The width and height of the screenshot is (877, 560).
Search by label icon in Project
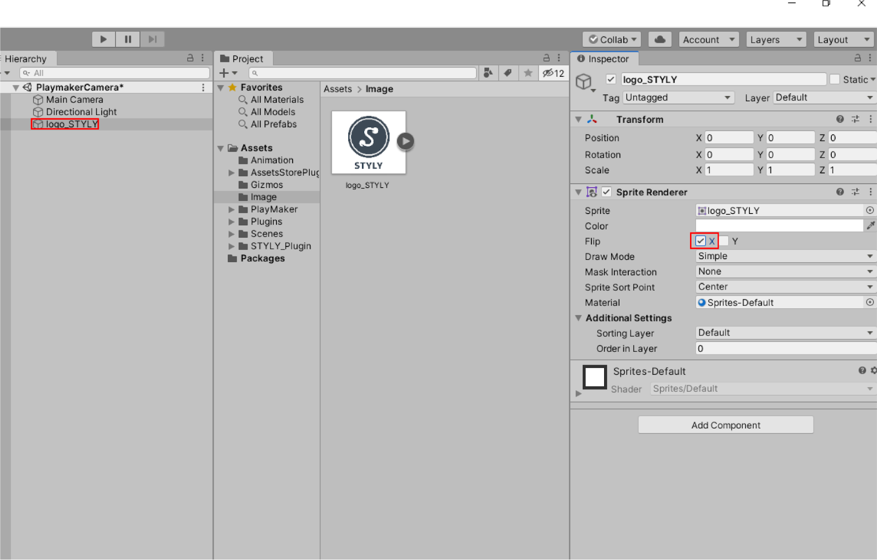point(508,73)
